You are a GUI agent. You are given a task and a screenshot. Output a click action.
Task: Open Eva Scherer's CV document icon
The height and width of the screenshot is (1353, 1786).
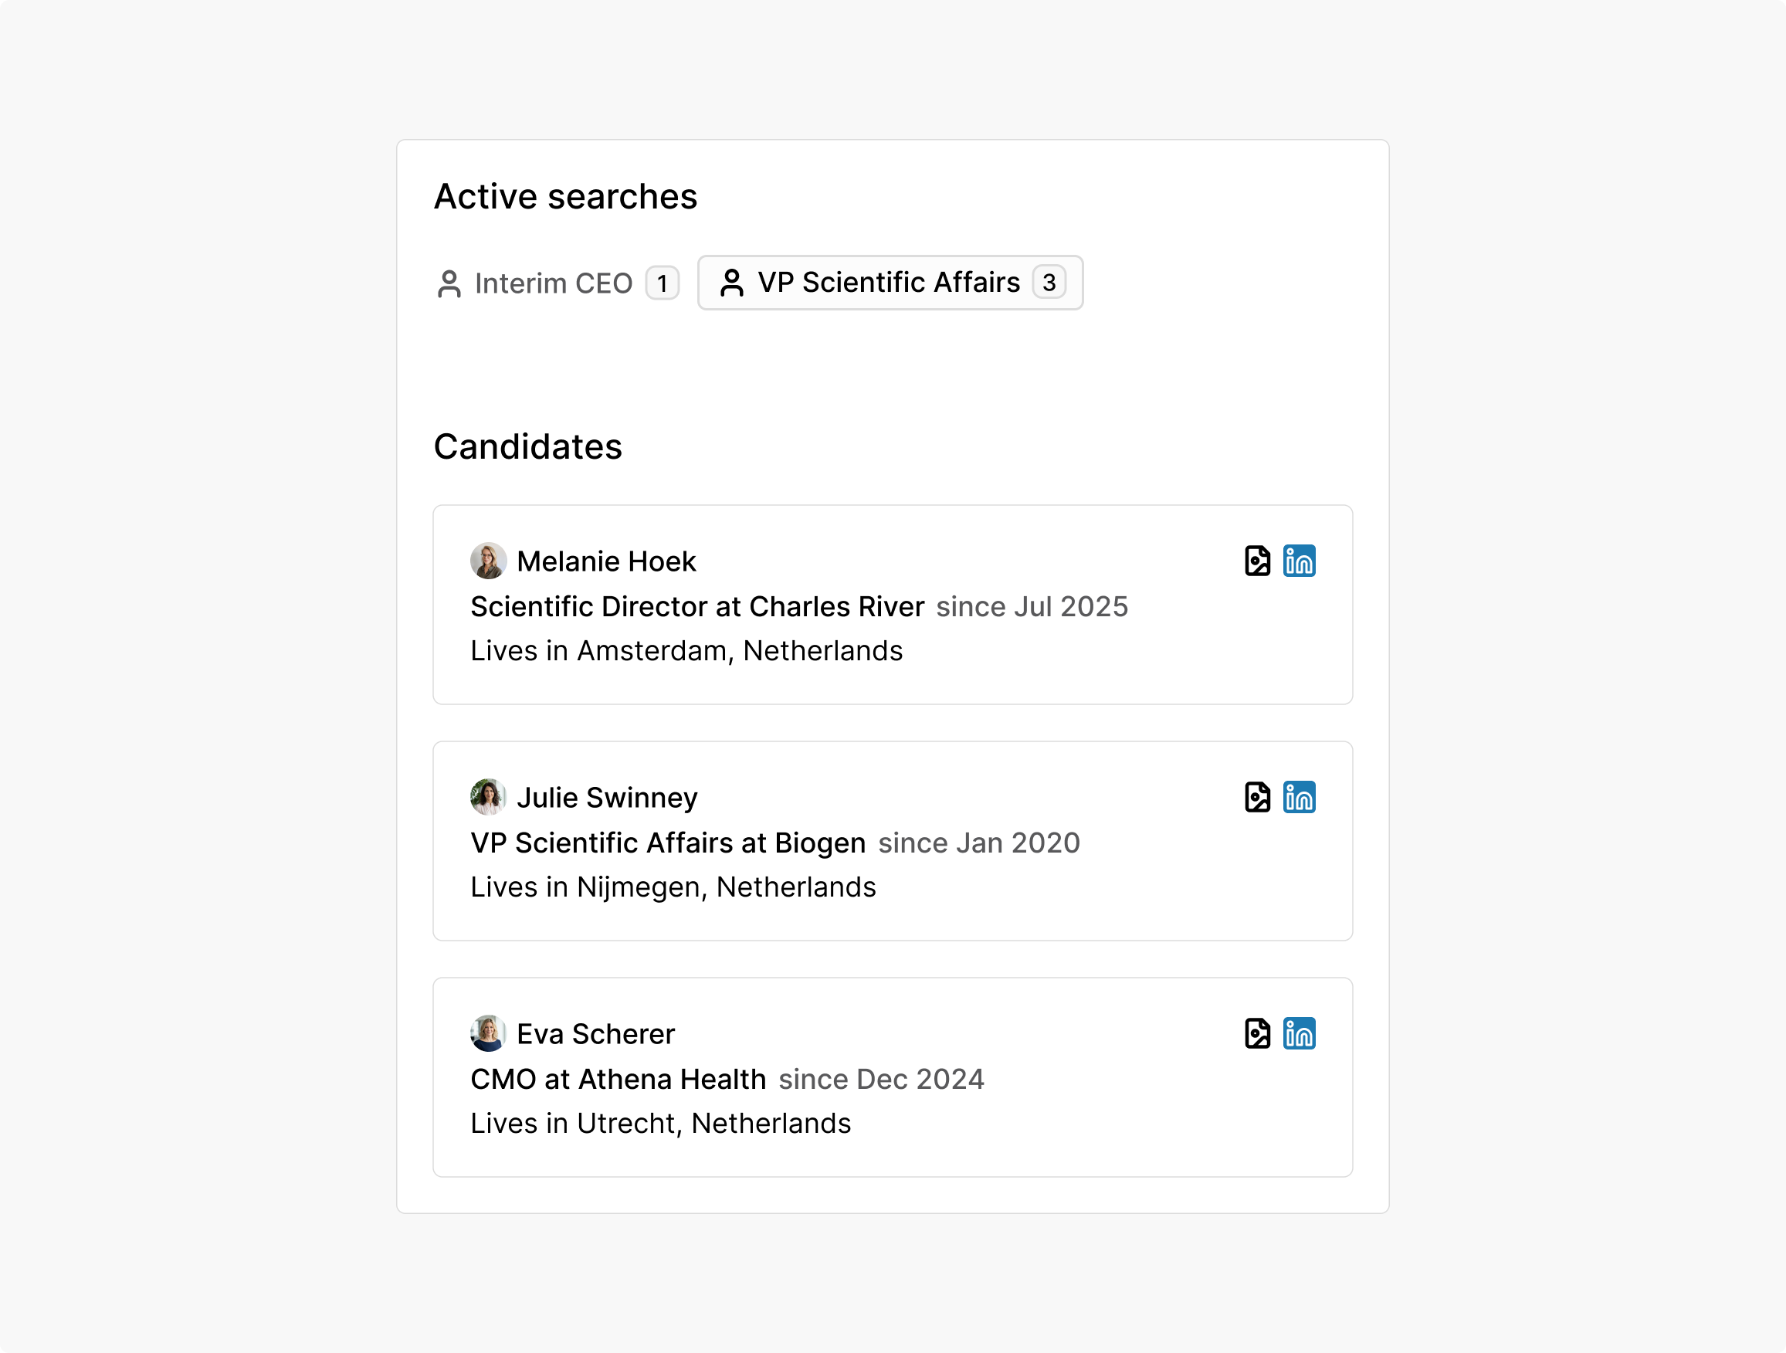(1258, 1033)
